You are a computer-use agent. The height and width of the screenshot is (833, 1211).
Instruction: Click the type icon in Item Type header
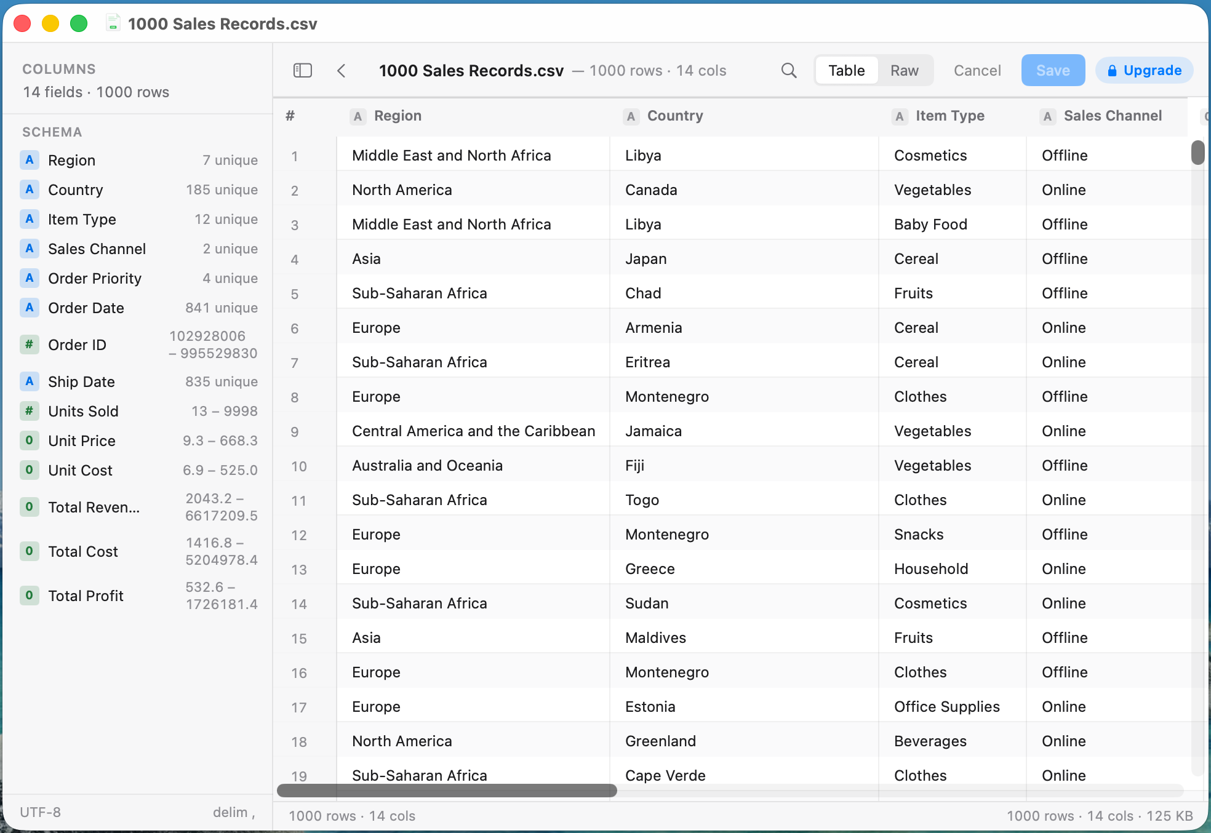pos(899,116)
